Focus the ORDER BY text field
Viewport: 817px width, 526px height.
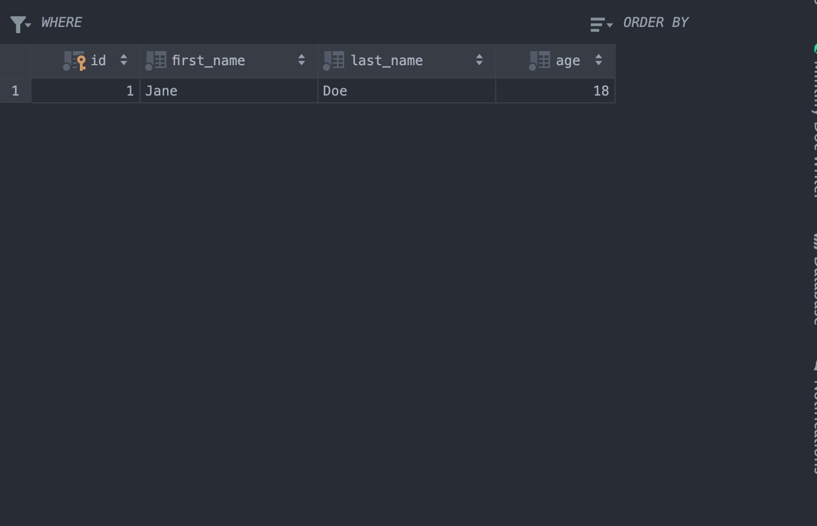(731, 22)
